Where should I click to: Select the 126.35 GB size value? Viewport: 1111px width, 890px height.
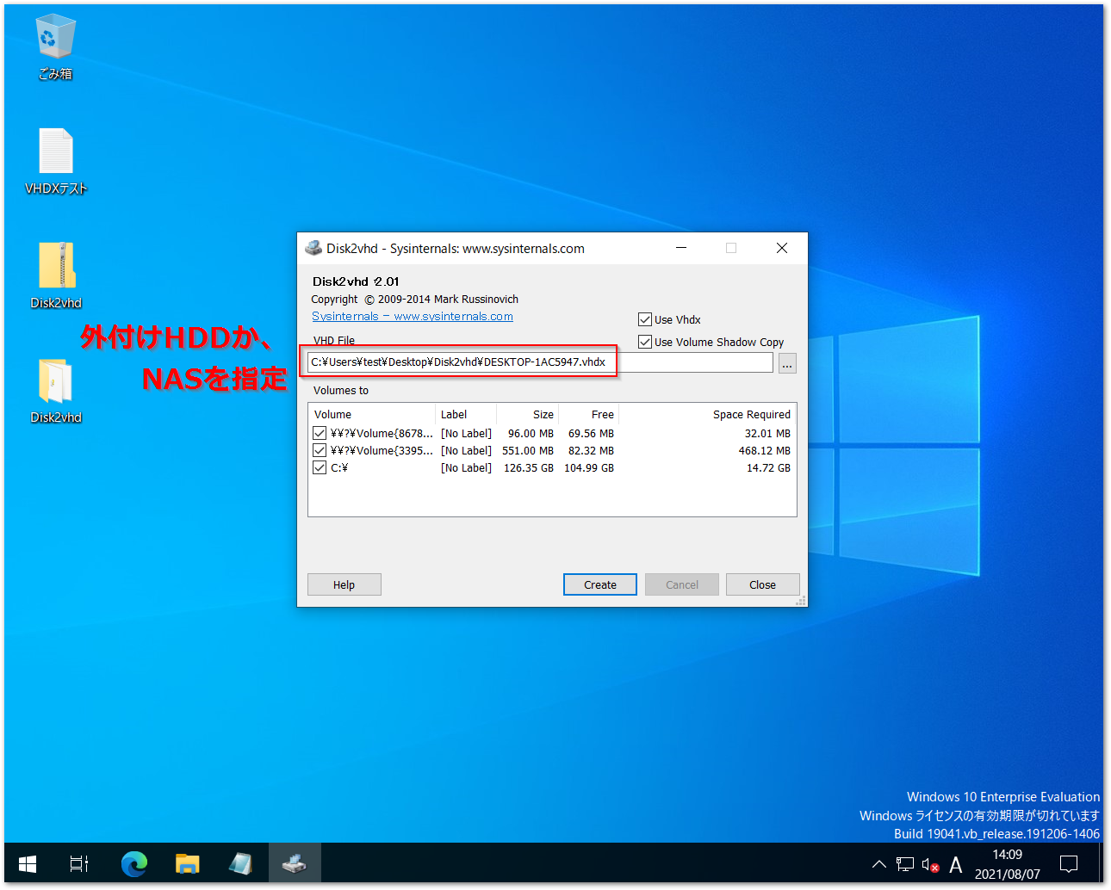click(x=529, y=467)
